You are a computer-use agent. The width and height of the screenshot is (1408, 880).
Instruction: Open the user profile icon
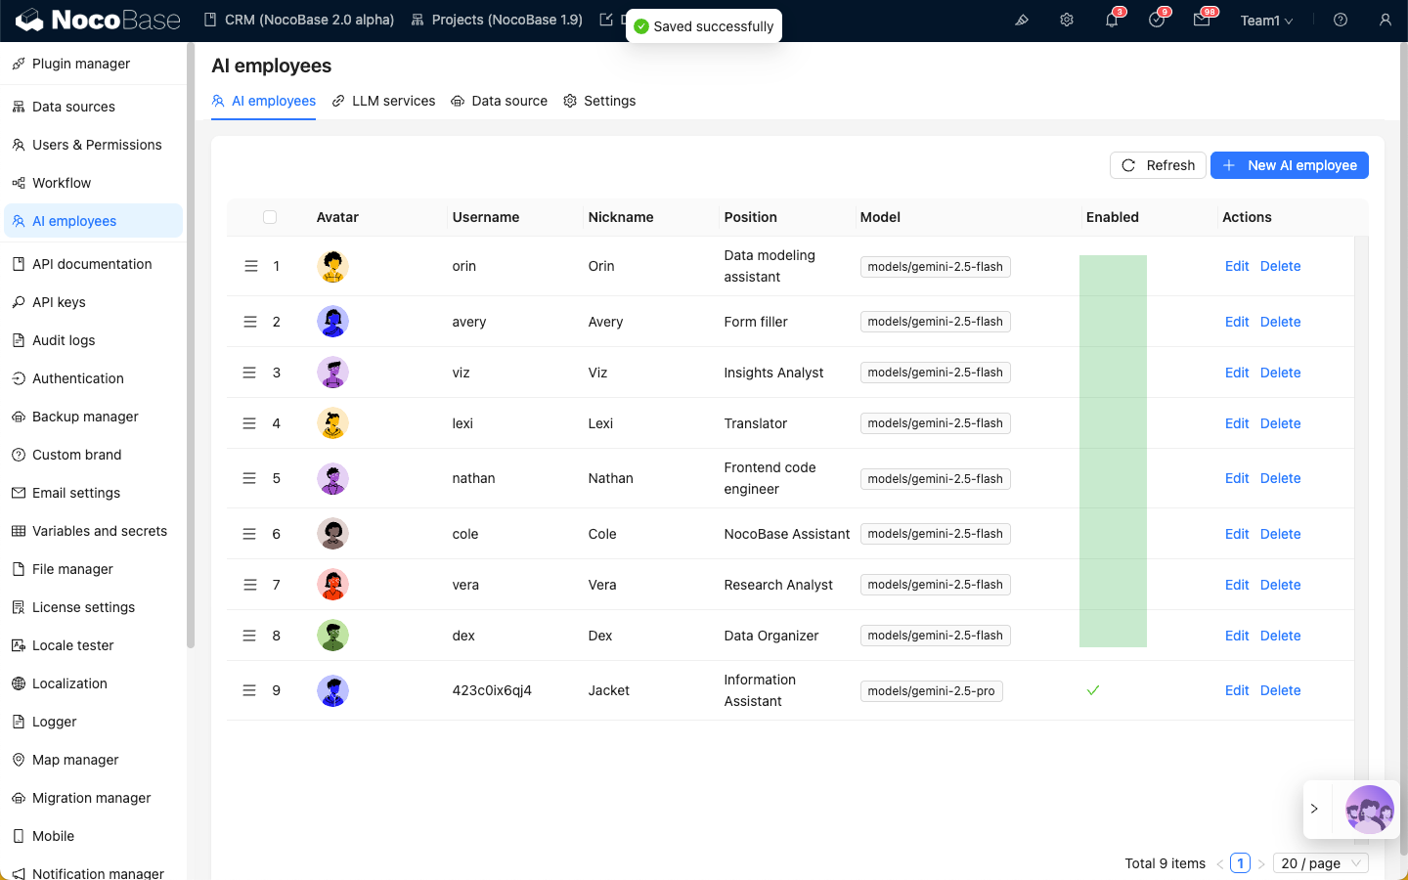click(x=1386, y=20)
